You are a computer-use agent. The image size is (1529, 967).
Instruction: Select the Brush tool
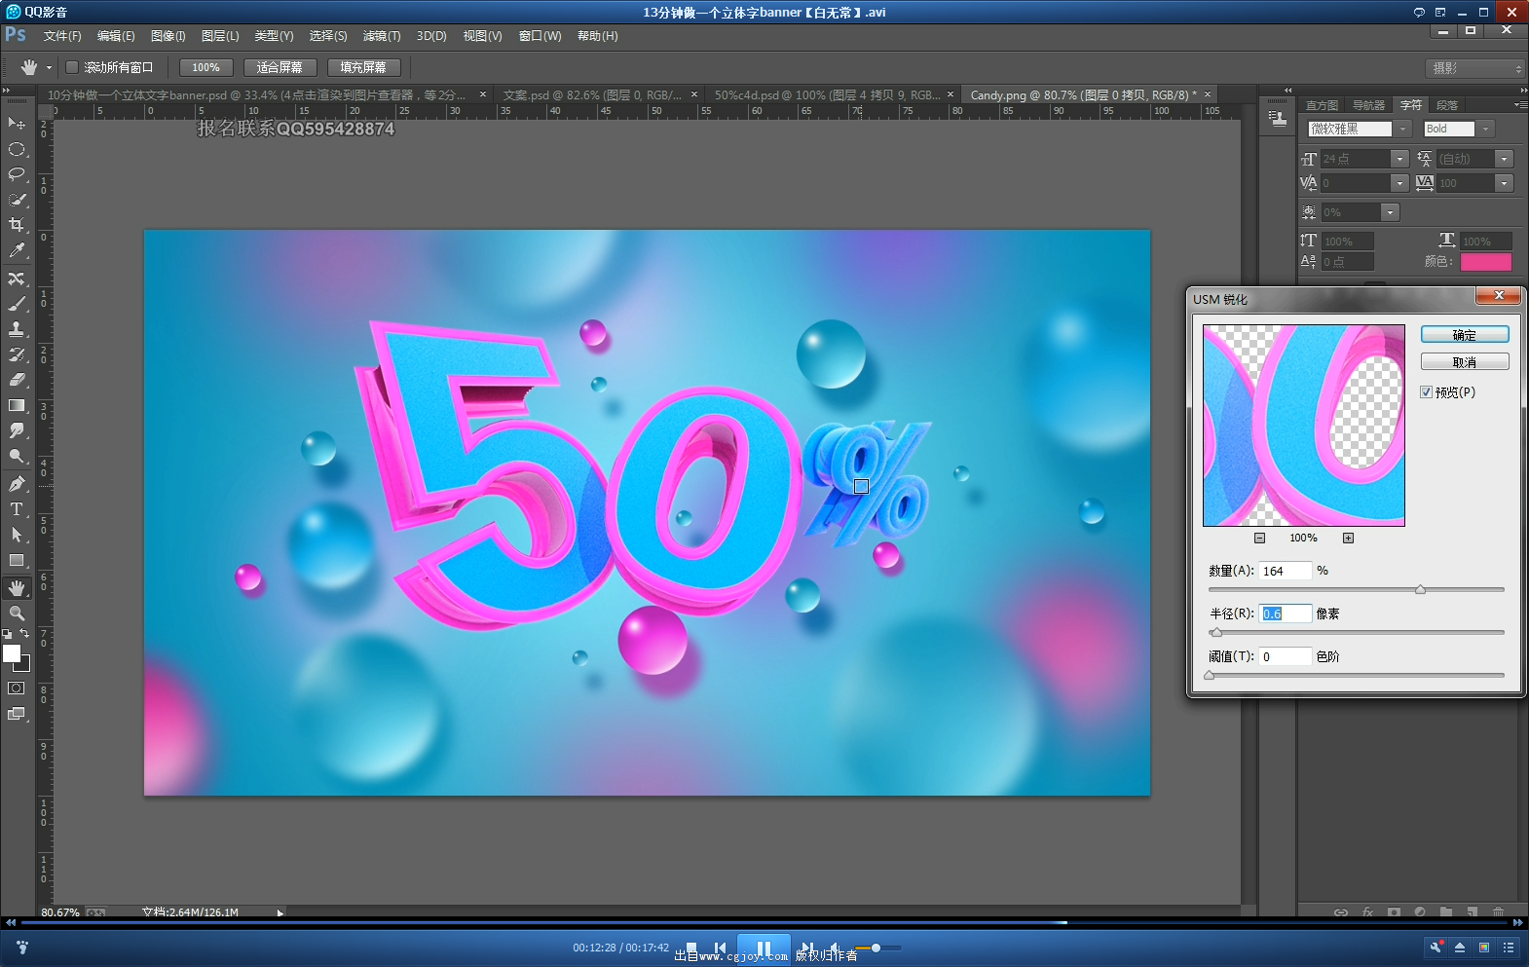coord(17,304)
